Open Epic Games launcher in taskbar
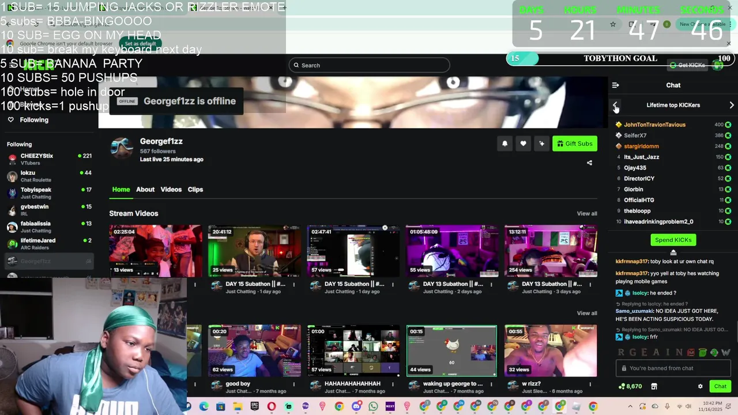 click(x=254, y=406)
